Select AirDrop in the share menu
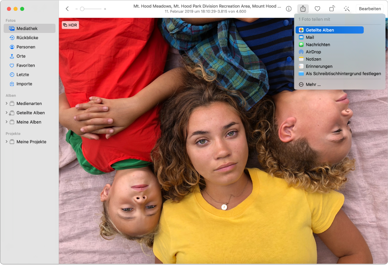 tap(313, 52)
